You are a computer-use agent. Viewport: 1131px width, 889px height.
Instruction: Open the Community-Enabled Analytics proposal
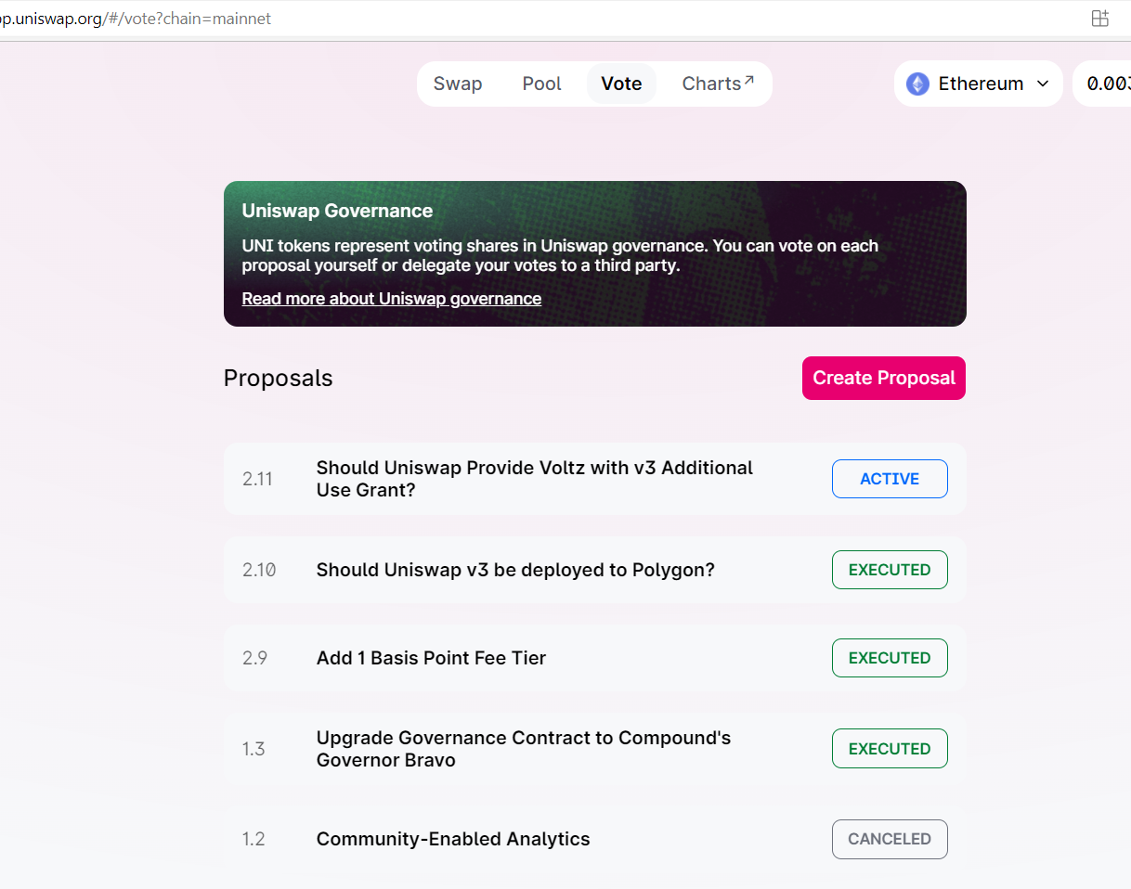tap(595, 839)
